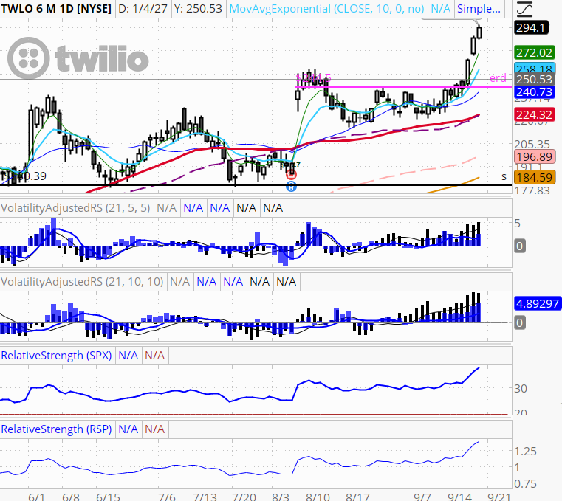Open the RelativeStrength (SPX) study label
562x501 pixels.
[56, 356]
